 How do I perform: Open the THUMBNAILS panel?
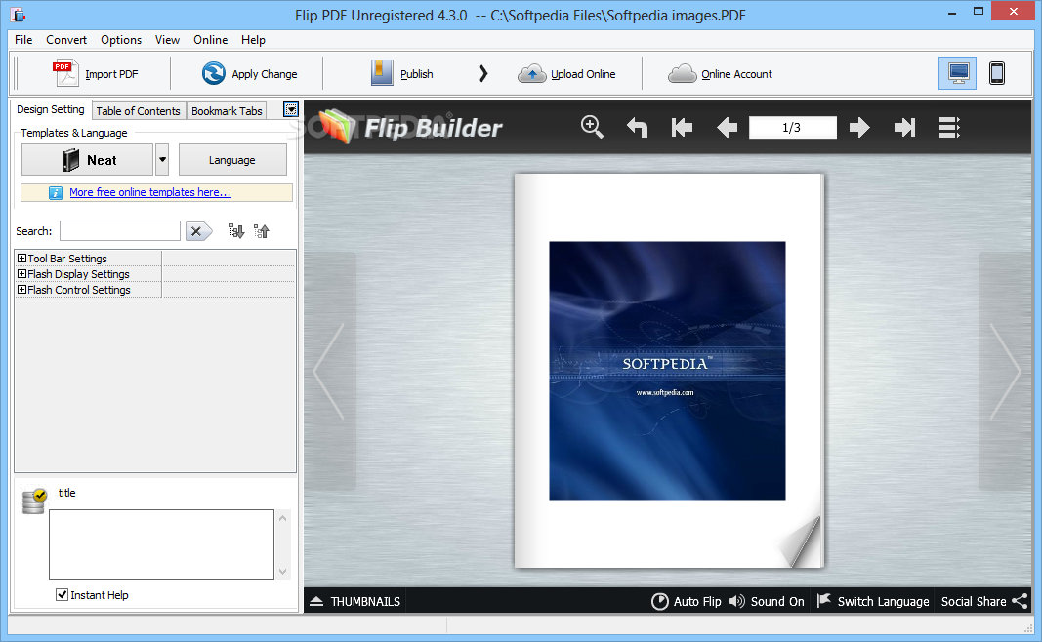(354, 601)
